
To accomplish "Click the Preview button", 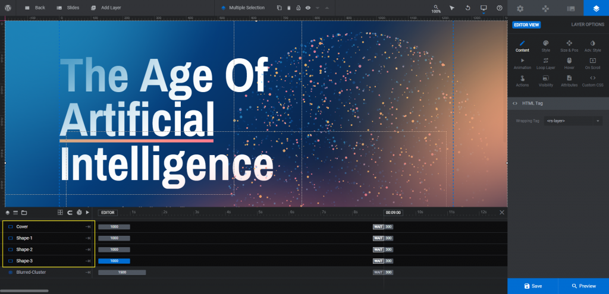I will tap(583, 286).
